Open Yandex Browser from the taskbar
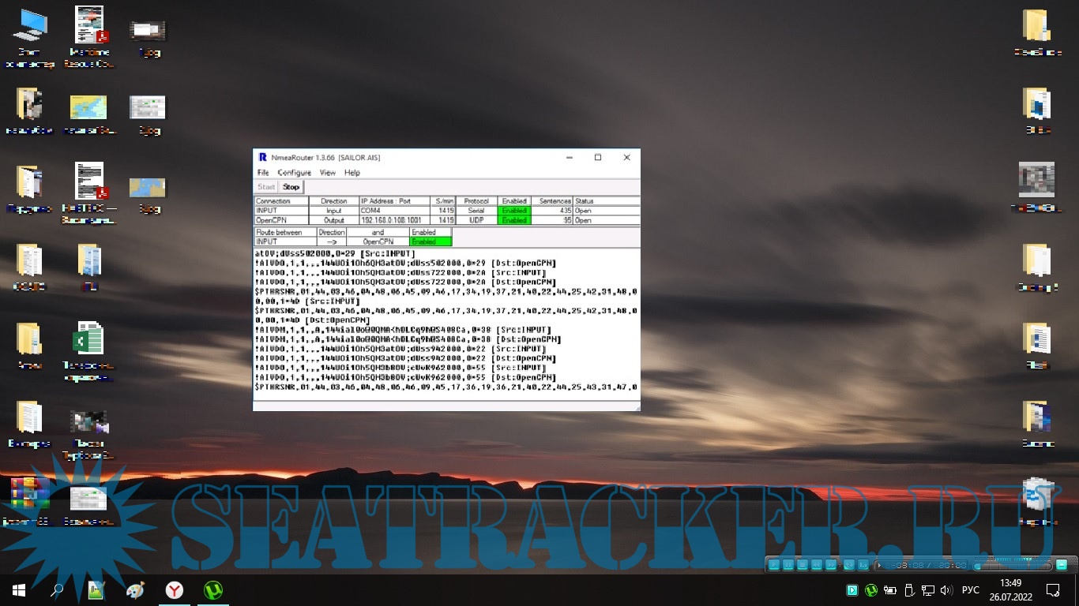This screenshot has height=606, width=1079. pyautogui.click(x=174, y=590)
